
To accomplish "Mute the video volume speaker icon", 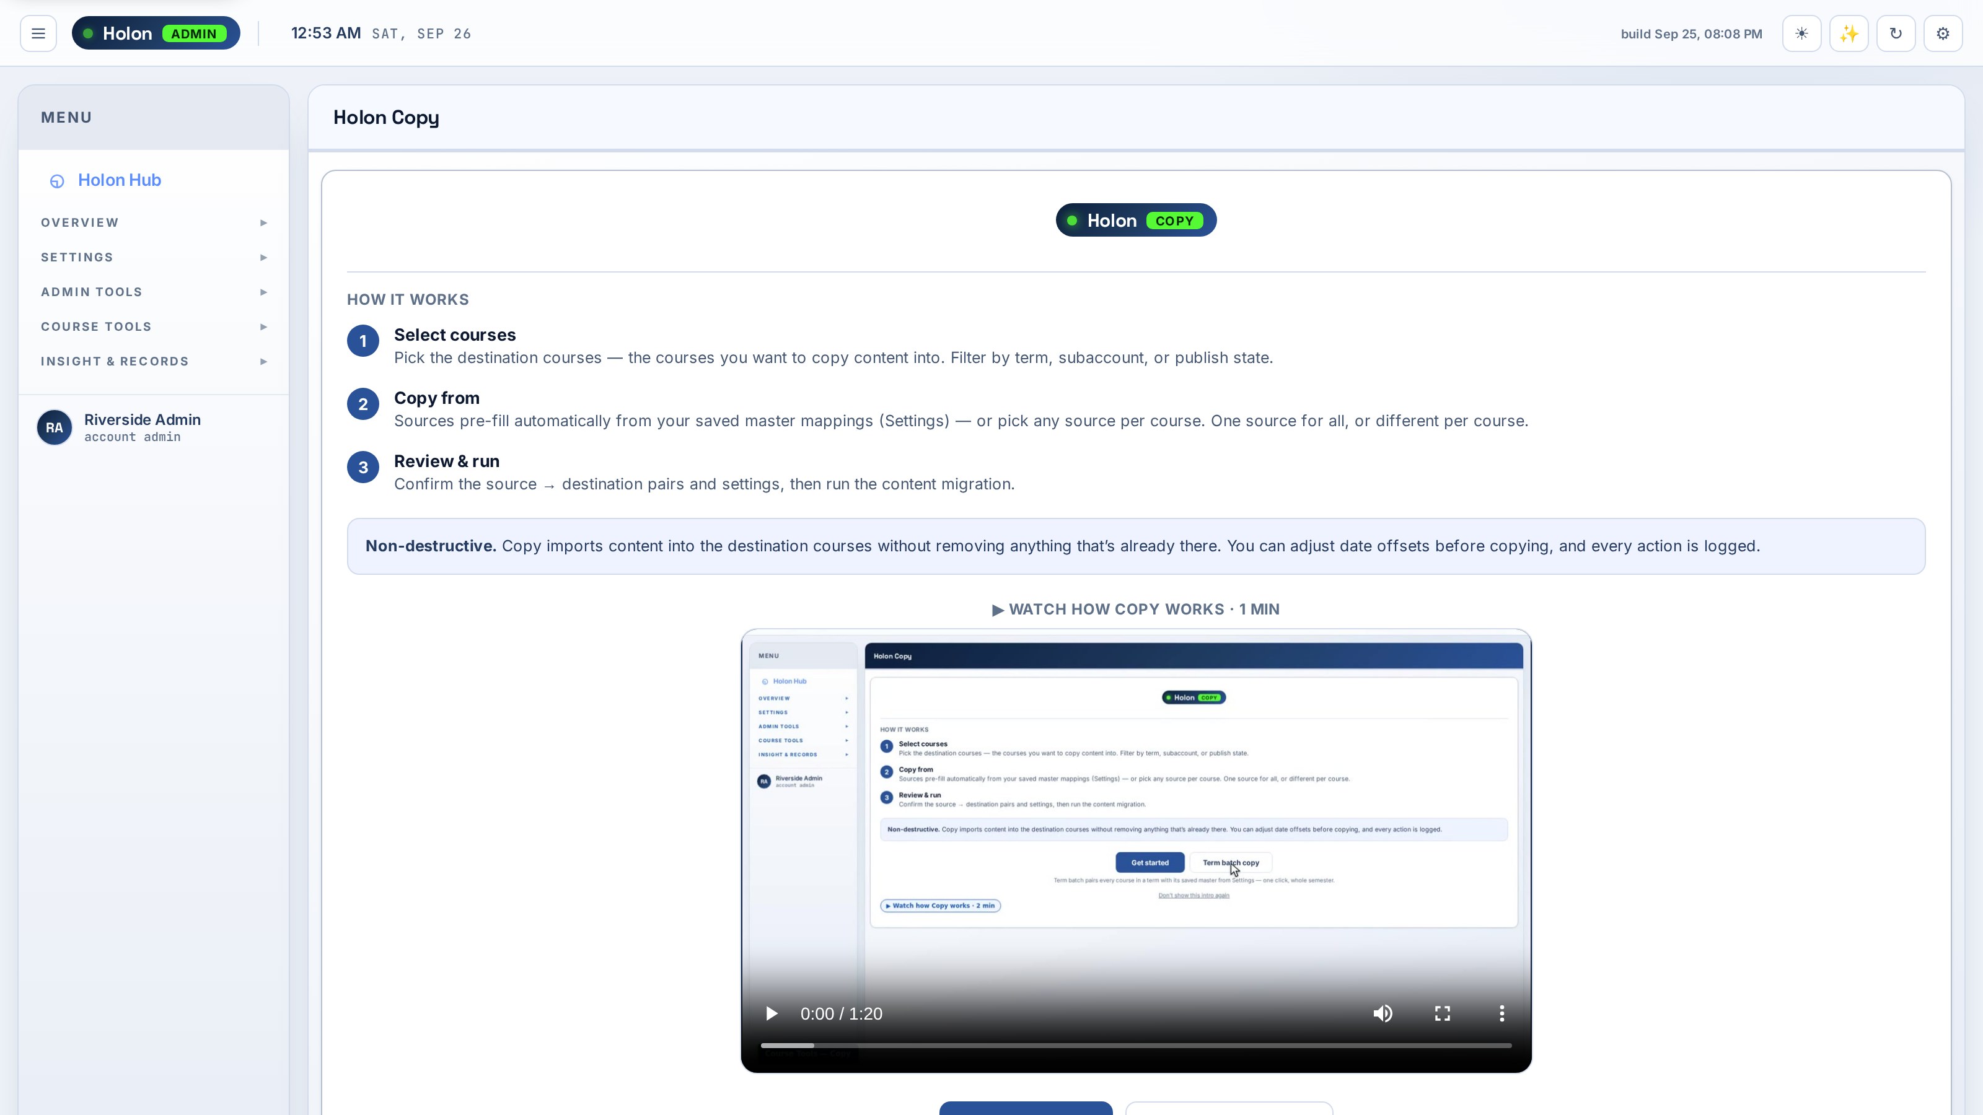I will [x=1383, y=1013].
